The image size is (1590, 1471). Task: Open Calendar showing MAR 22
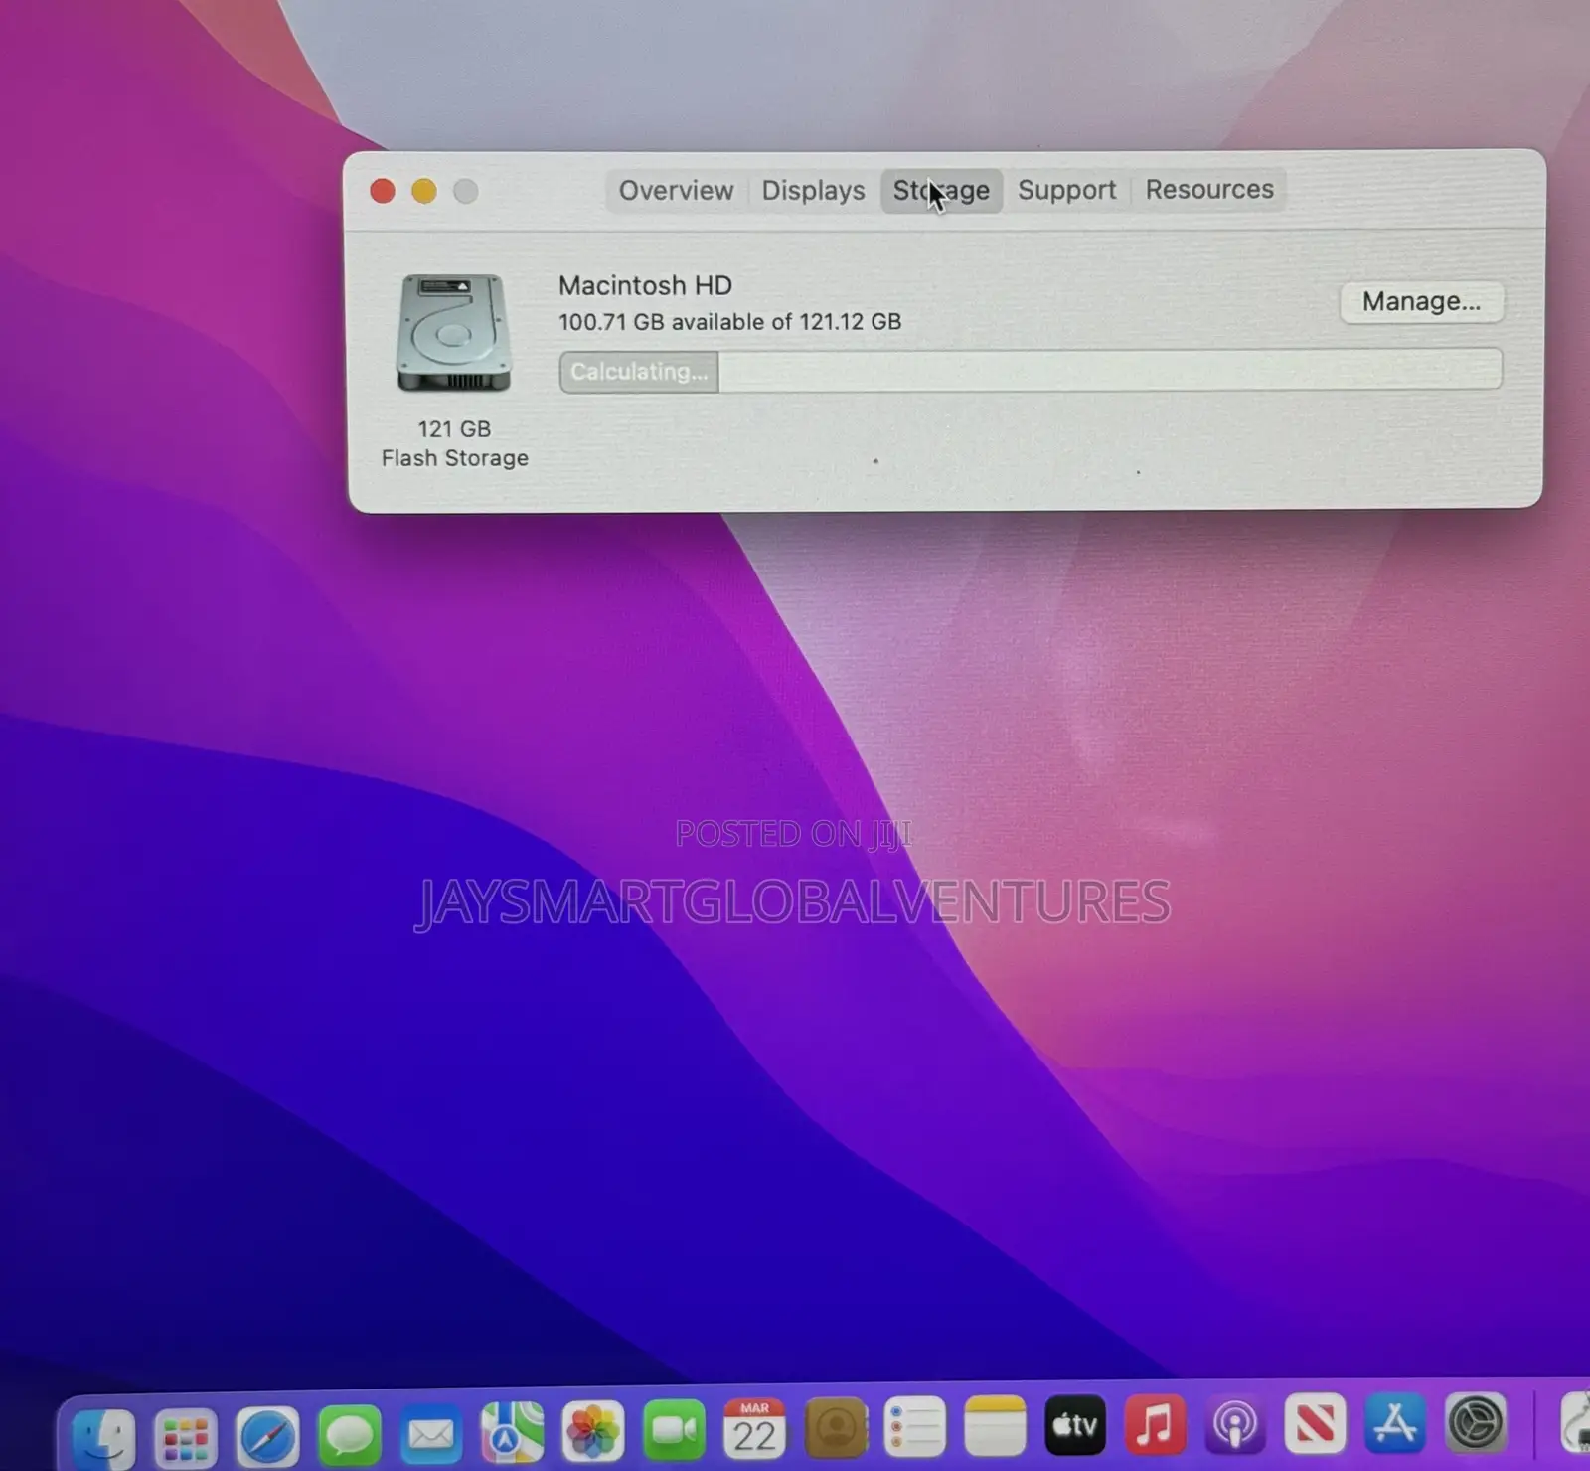coord(754,1429)
